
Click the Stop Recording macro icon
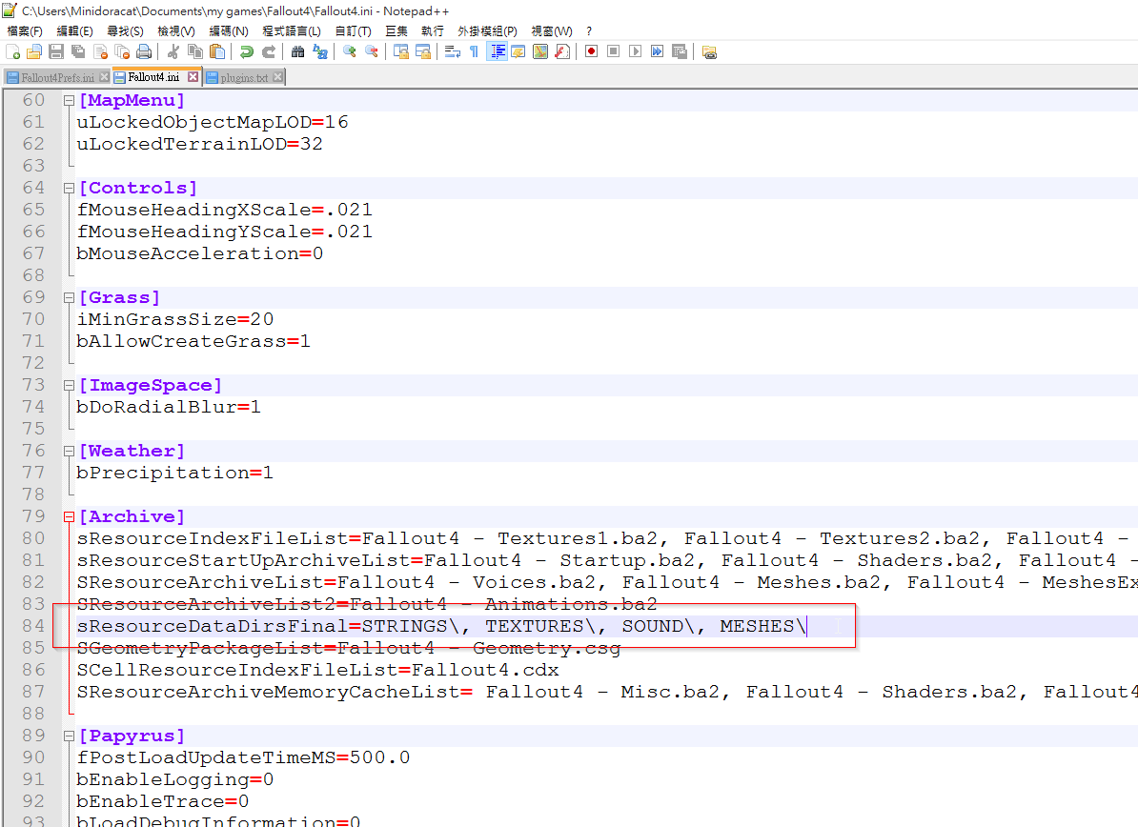[x=613, y=51]
